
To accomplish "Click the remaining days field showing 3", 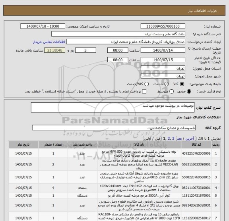I will coord(85,50).
